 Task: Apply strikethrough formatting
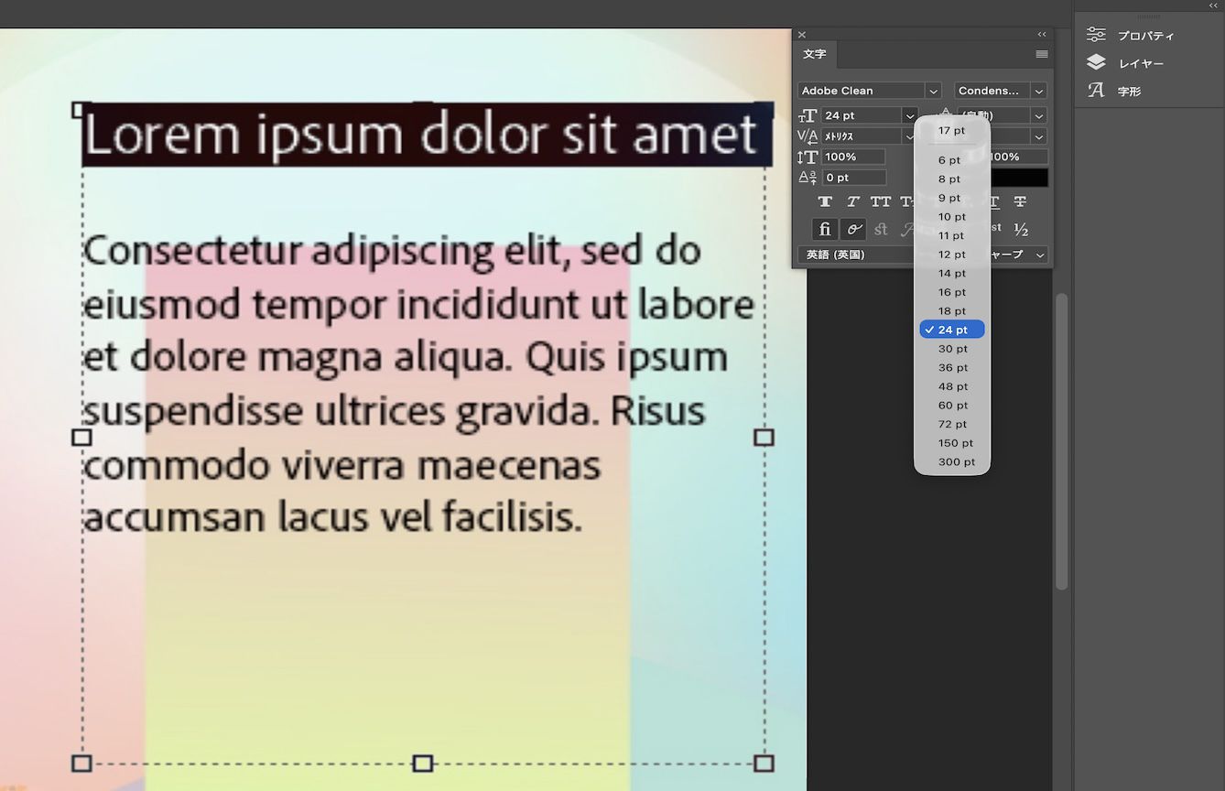click(x=1019, y=201)
